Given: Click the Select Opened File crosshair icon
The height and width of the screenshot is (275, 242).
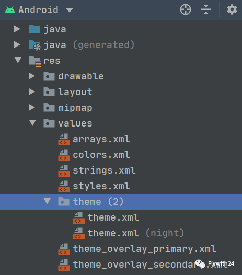Looking at the screenshot, I should click(186, 9).
